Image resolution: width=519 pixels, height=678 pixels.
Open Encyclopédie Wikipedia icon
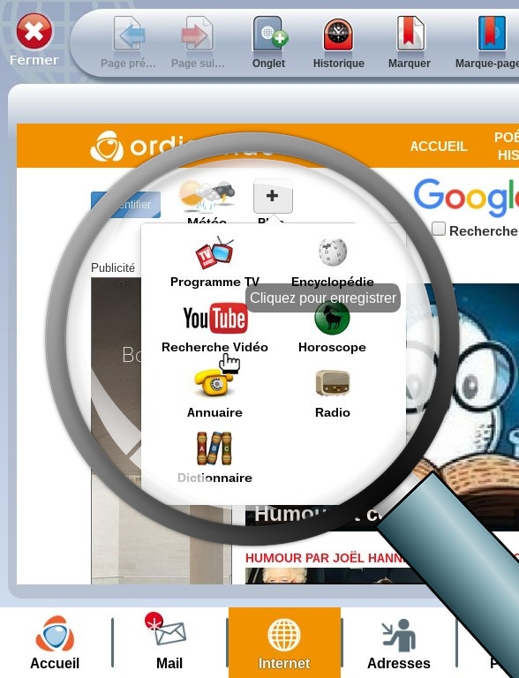pyautogui.click(x=333, y=252)
